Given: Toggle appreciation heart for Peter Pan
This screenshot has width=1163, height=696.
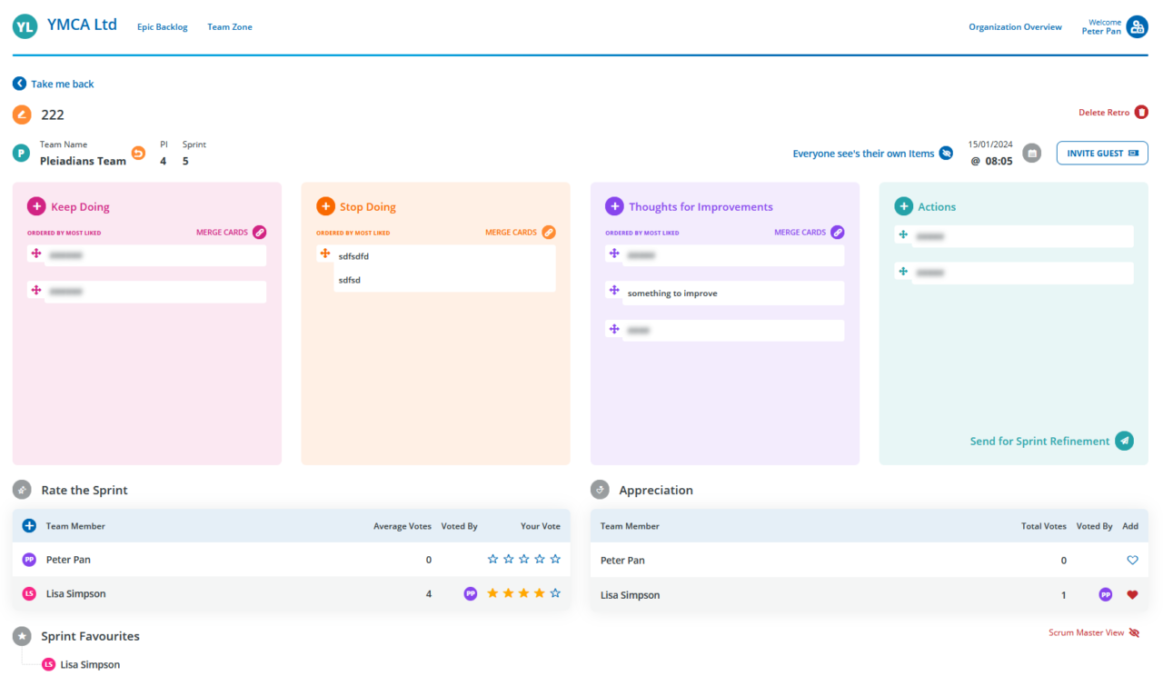Looking at the screenshot, I should pyautogui.click(x=1132, y=561).
